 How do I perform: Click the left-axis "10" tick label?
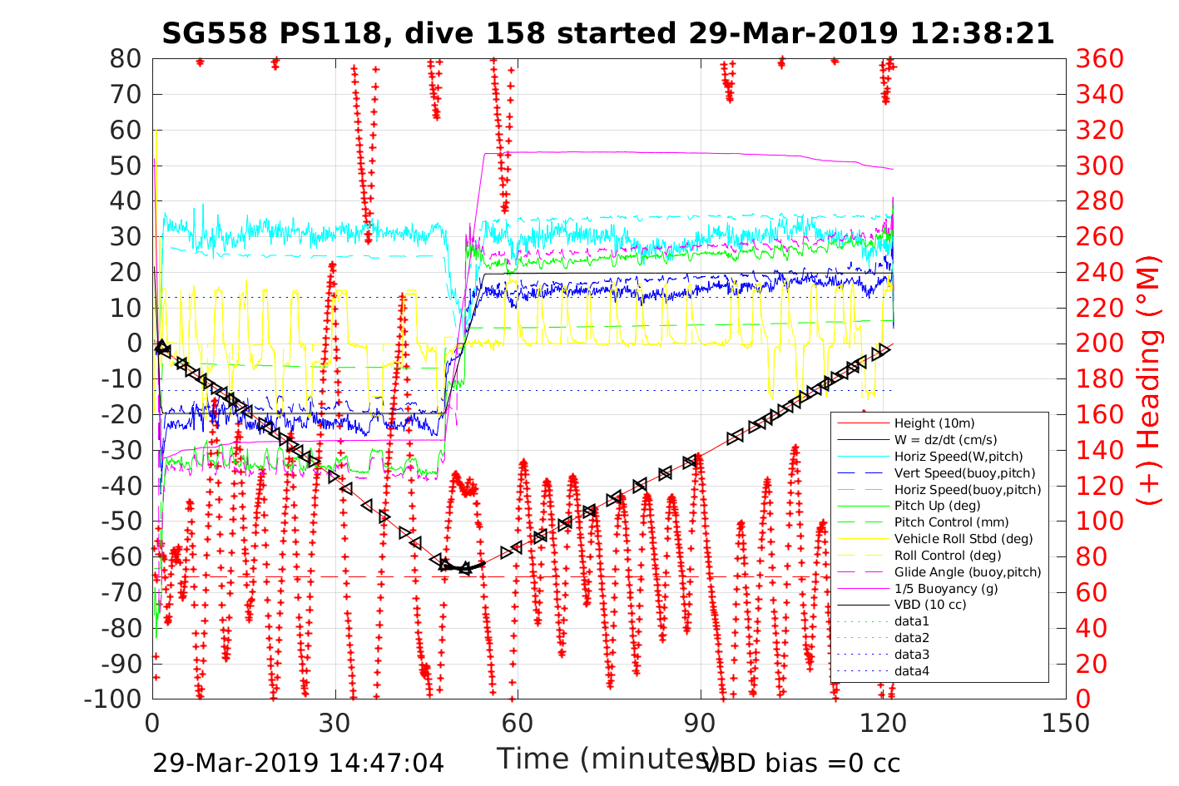tap(126, 308)
